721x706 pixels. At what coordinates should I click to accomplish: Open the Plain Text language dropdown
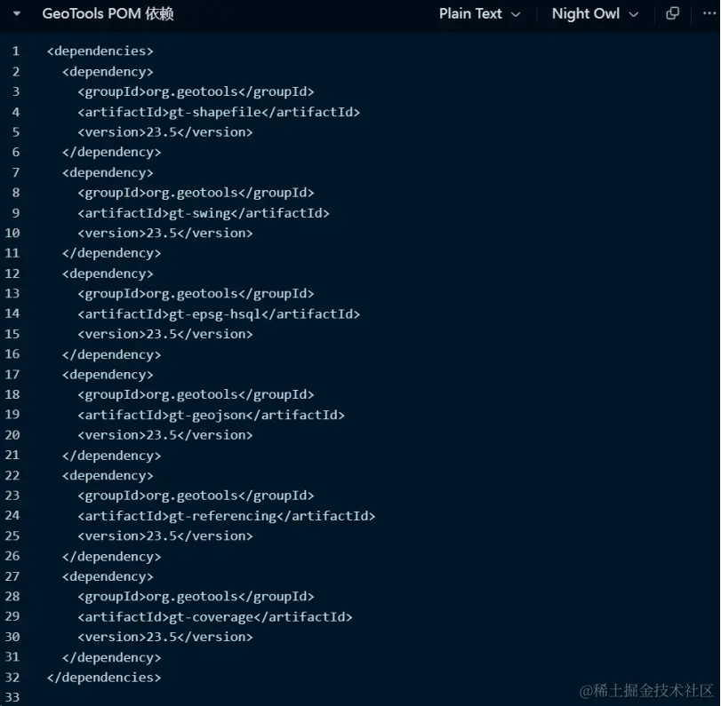click(x=479, y=14)
